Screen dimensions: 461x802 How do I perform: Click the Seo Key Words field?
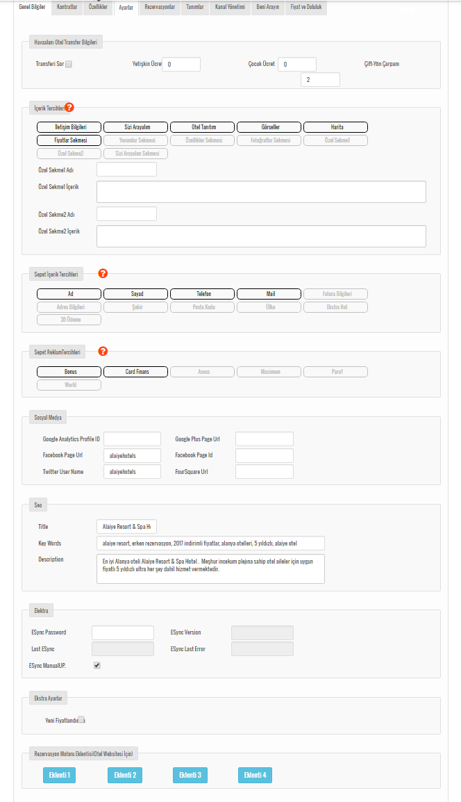pyautogui.click(x=210, y=543)
